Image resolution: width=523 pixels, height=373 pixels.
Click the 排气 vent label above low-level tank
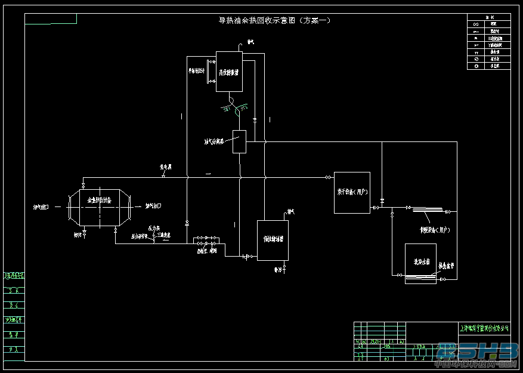(x=291, y=211)
